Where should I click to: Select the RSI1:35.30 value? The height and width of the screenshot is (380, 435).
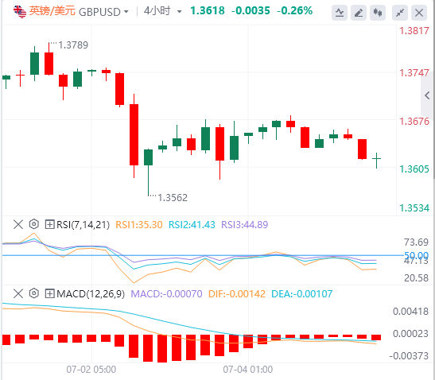(x=138, y=224)
